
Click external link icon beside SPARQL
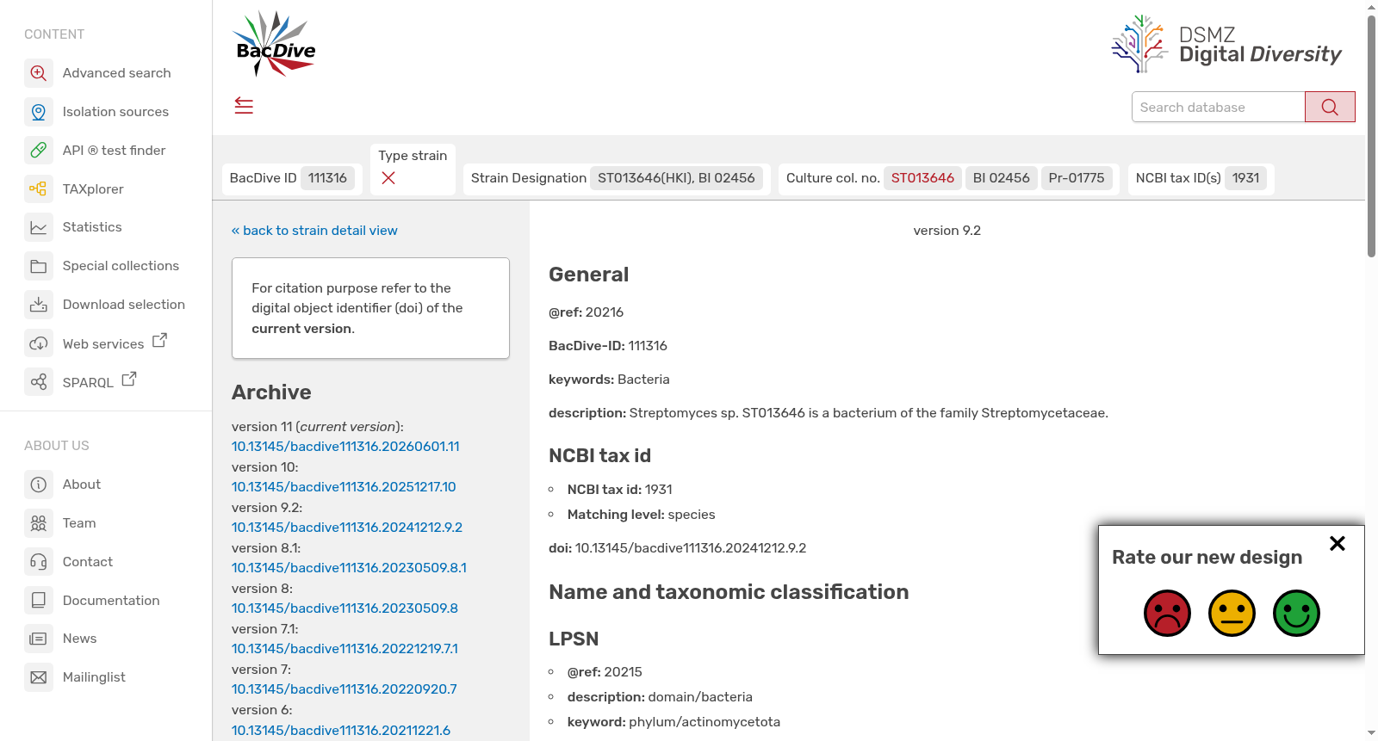129,379
